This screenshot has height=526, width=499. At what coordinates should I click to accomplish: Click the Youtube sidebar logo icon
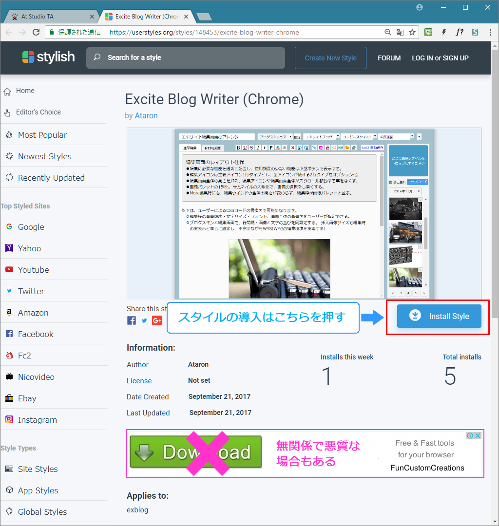click(9, 269)
